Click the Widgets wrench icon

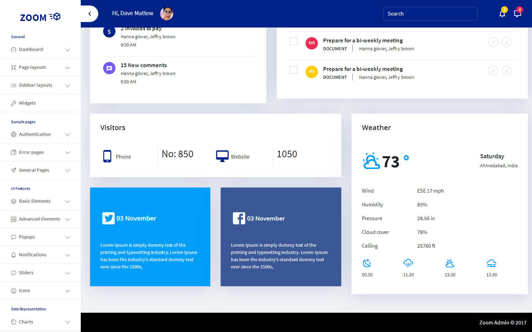click(x=13, y=103)
